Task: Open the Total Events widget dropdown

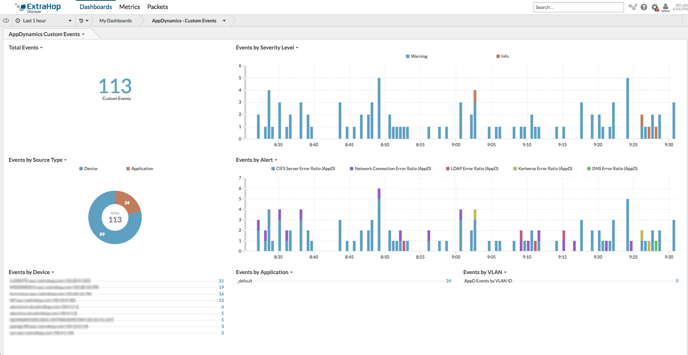Action: tap(41, 47)
